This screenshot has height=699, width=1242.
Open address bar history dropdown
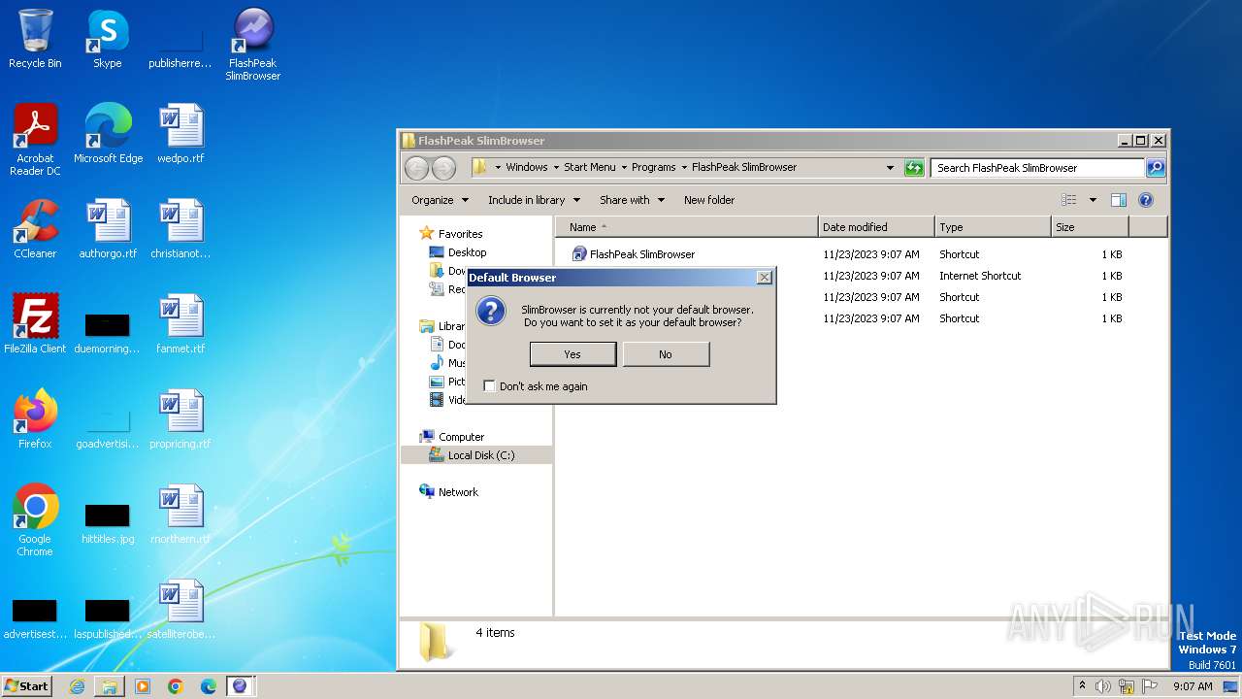tap(890, 168)
